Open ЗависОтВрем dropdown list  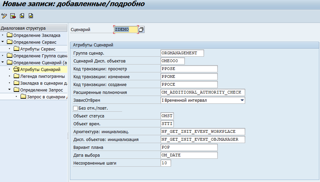tap(242, 100)
